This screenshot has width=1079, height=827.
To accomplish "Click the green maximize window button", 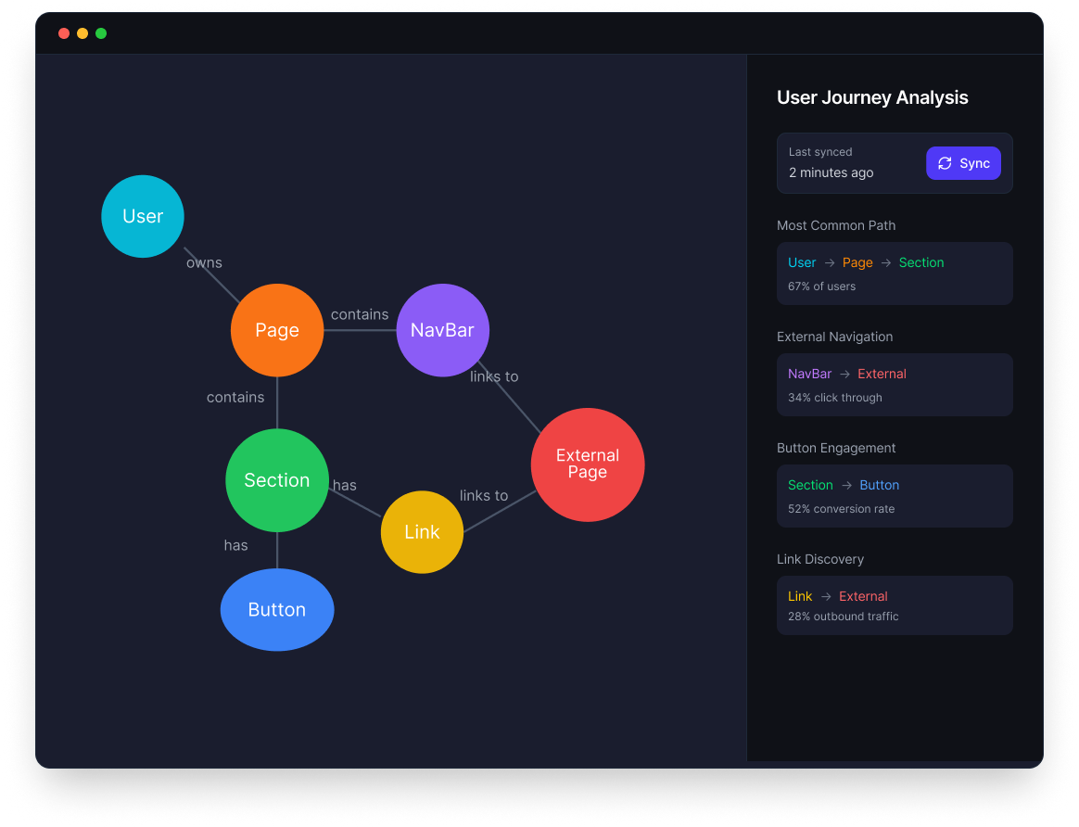I will click(x=101, y=33).
